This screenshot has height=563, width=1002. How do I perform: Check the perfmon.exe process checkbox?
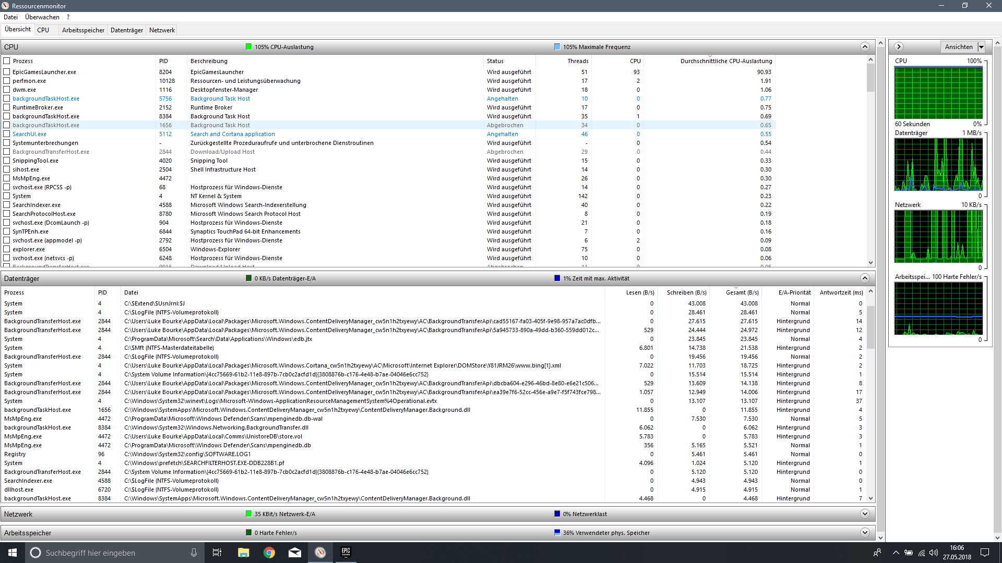(x=7, y=81)
